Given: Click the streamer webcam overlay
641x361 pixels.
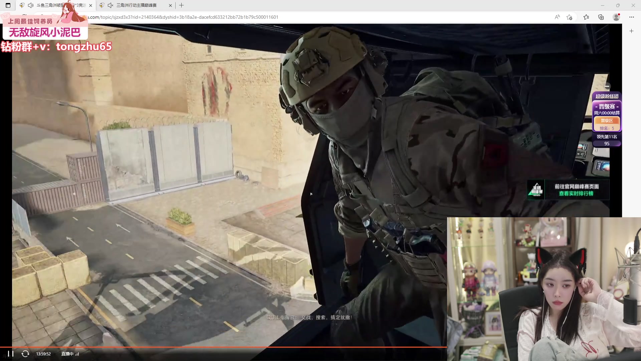Looking at the screenshot, I should point(544,289).
